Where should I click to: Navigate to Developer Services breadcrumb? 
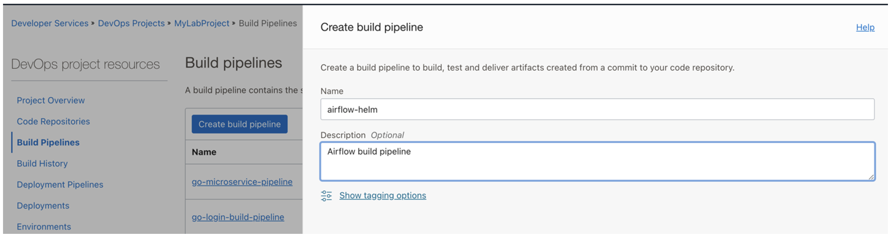click(50, 23)
